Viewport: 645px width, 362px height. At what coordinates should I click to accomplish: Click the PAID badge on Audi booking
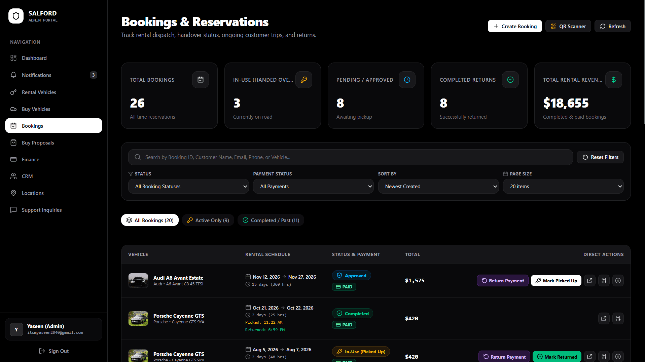(x=344, y=287)
